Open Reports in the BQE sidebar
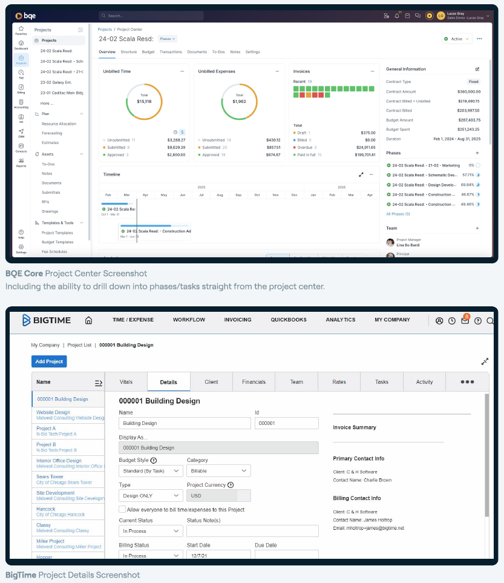 pyautogui.click(x=21, y=162)
